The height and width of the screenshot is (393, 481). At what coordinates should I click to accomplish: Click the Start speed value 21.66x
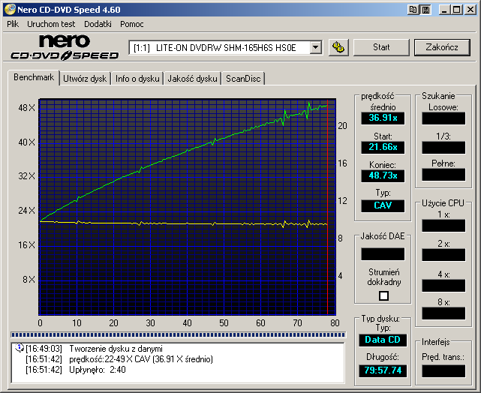coord(383,147)
